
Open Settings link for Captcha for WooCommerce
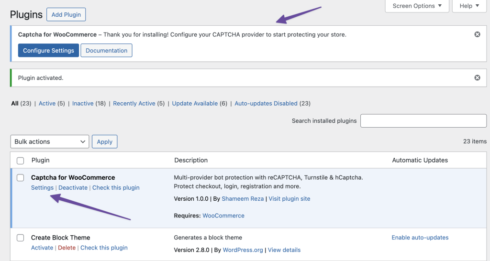tap(42, 187)
